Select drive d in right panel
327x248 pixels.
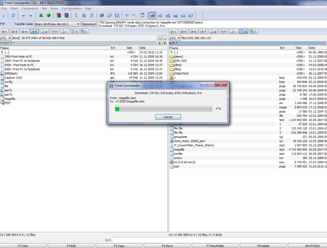pos(183,31)
